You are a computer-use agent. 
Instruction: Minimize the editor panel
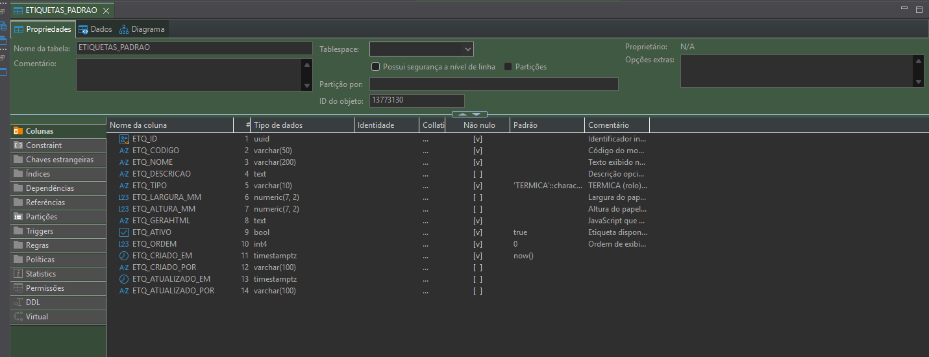(904, 8)
